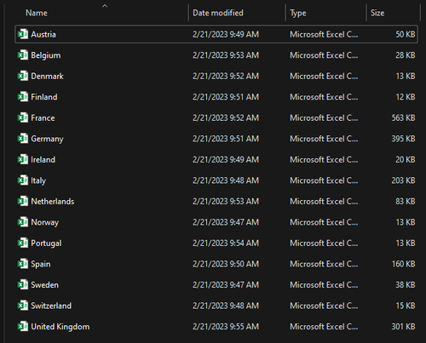Viewport: 426px width, 343px height.
Task: Select the United Kingdom Excel file icon
Action: (x=23, y=327)
